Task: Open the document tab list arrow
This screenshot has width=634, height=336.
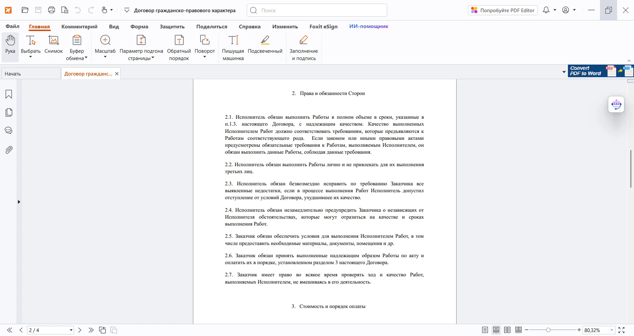Action: point(564,72)
